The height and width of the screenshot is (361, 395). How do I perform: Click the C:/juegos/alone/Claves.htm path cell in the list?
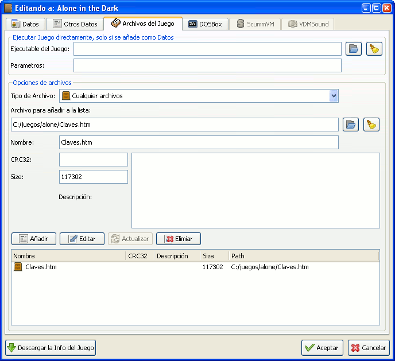[x=270, y=267]
